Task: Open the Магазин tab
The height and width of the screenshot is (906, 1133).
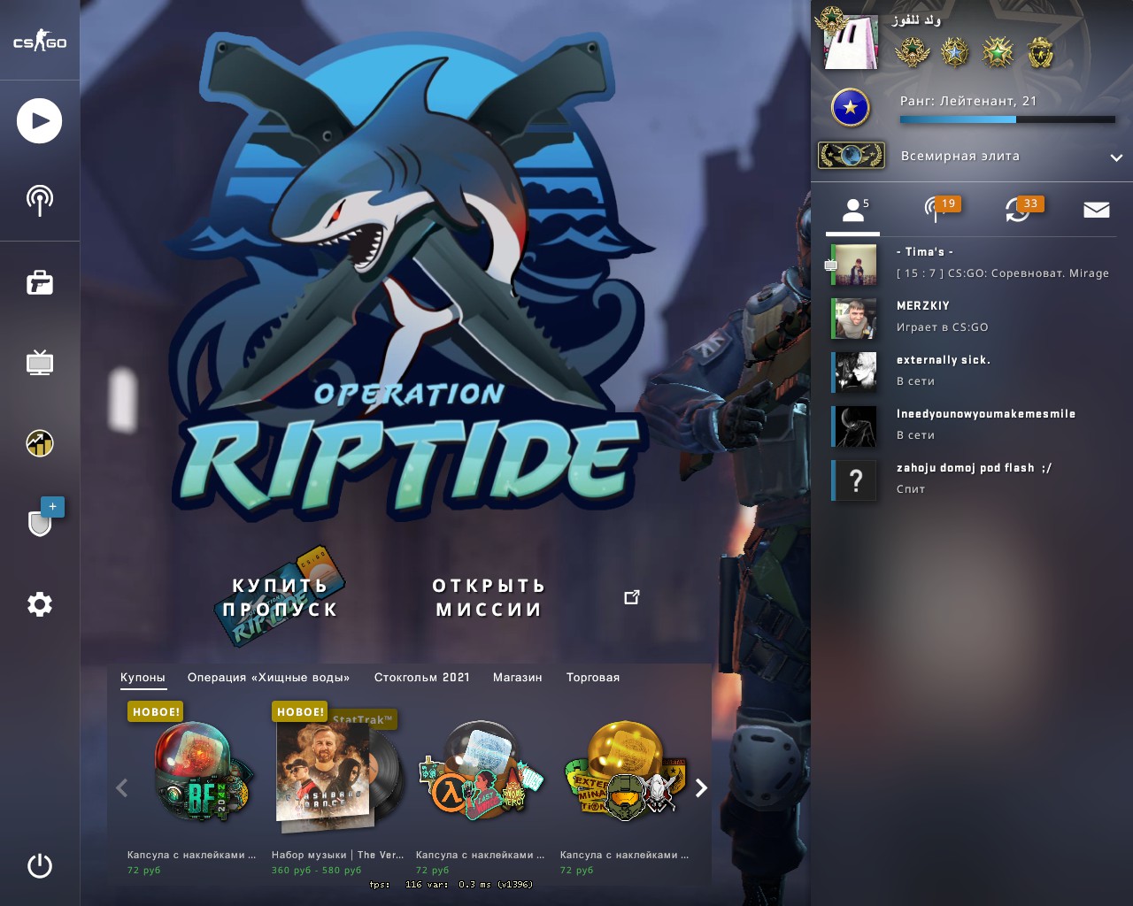Action: coord(517,678)
